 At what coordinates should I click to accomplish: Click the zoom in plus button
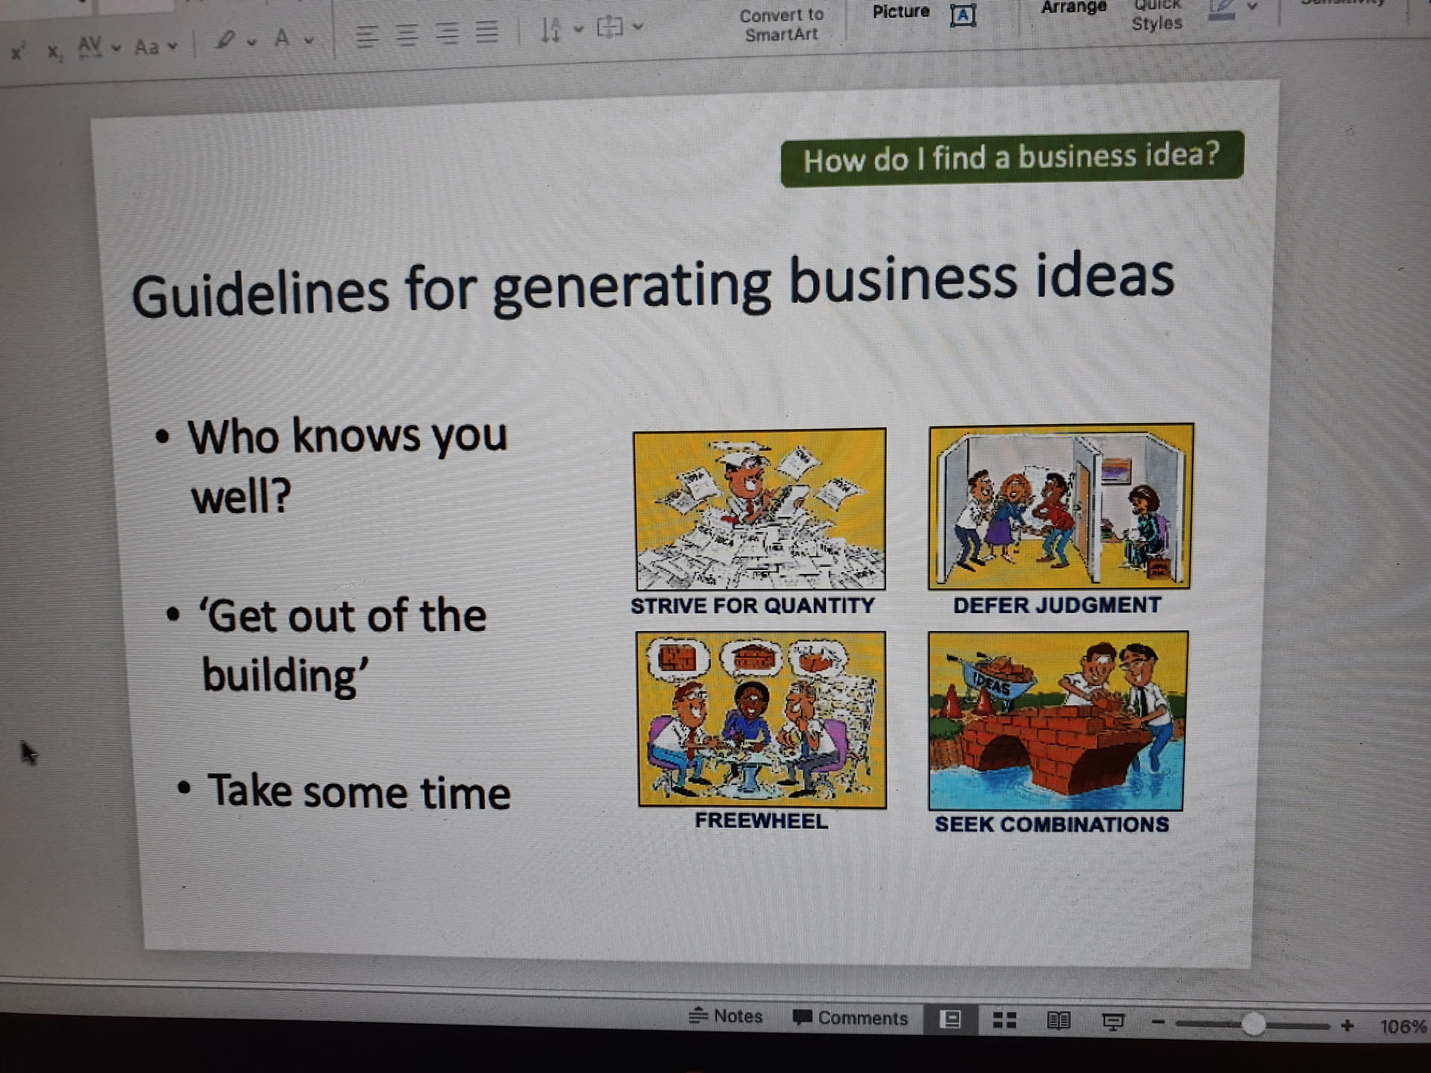point(1347,1026)
